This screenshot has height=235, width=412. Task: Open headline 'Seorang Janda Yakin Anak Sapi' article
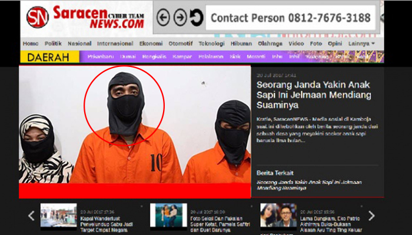314,94
